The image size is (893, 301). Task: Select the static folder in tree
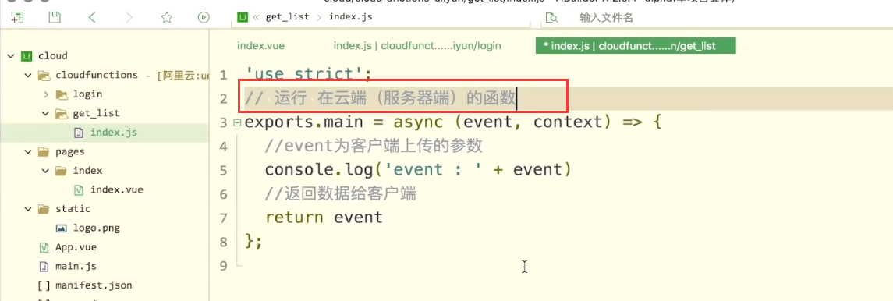(x=73, y=209)
